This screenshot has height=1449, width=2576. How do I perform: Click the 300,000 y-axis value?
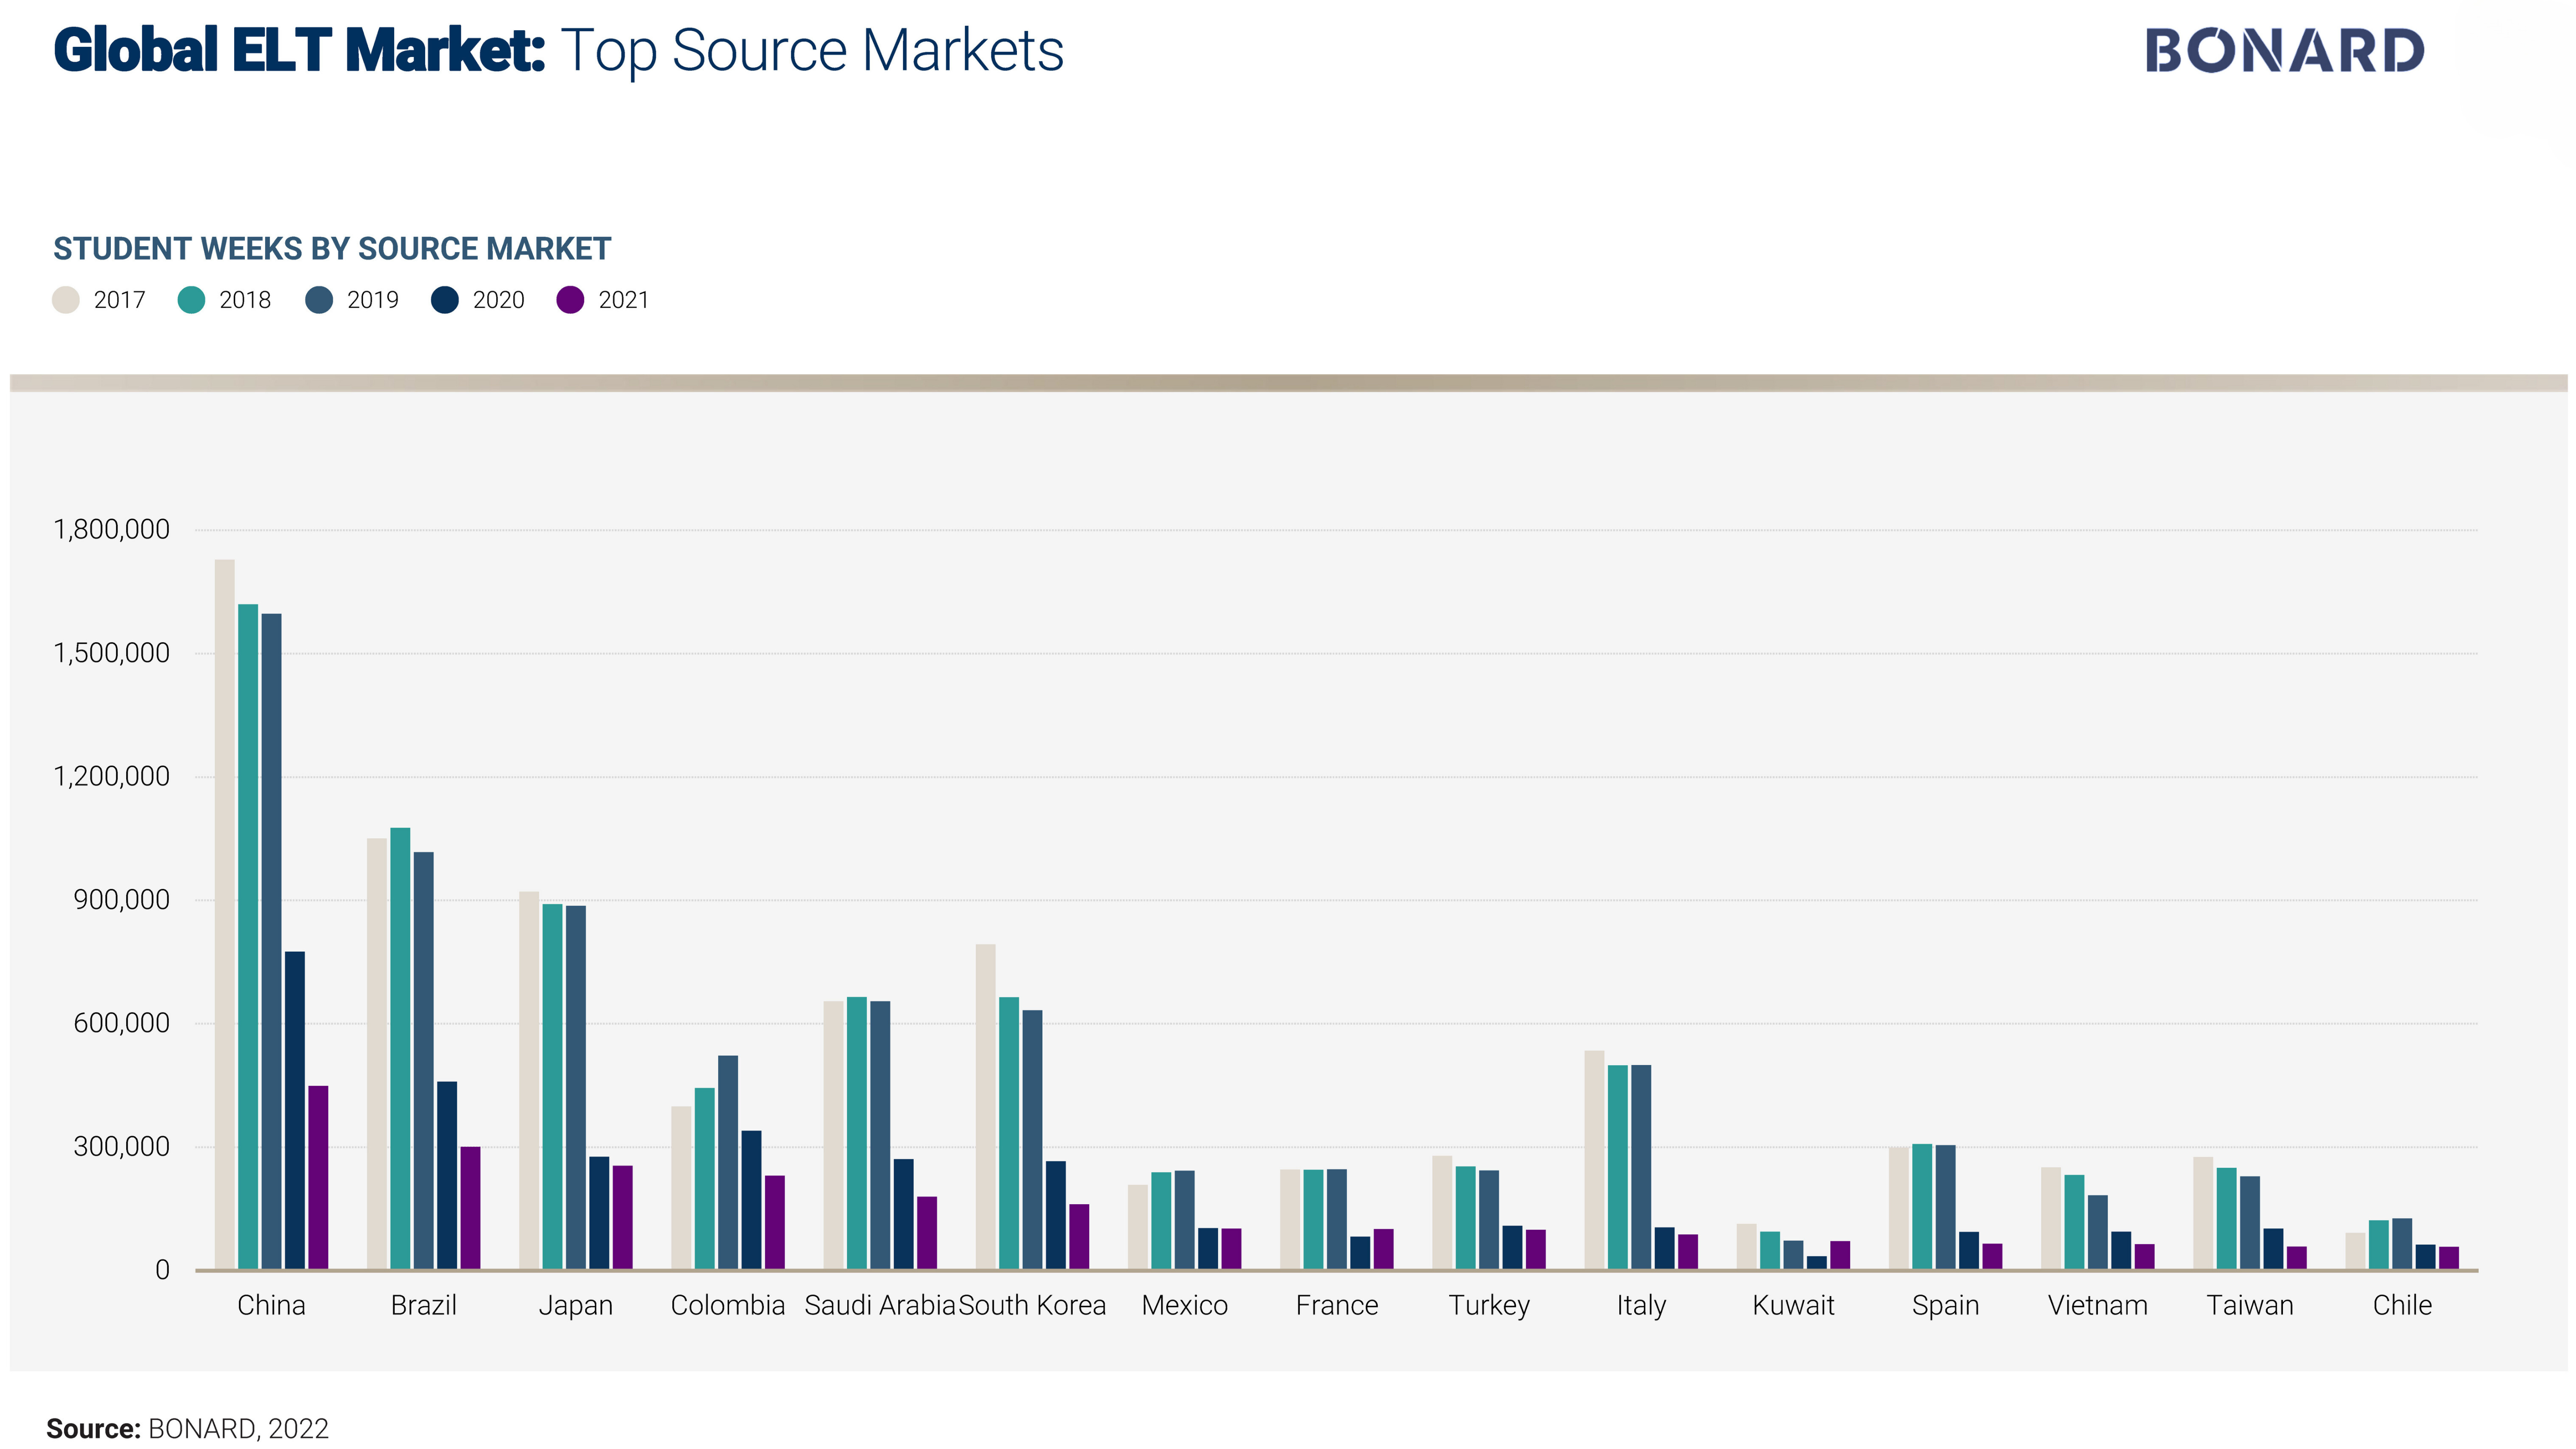pos(121,1147)
